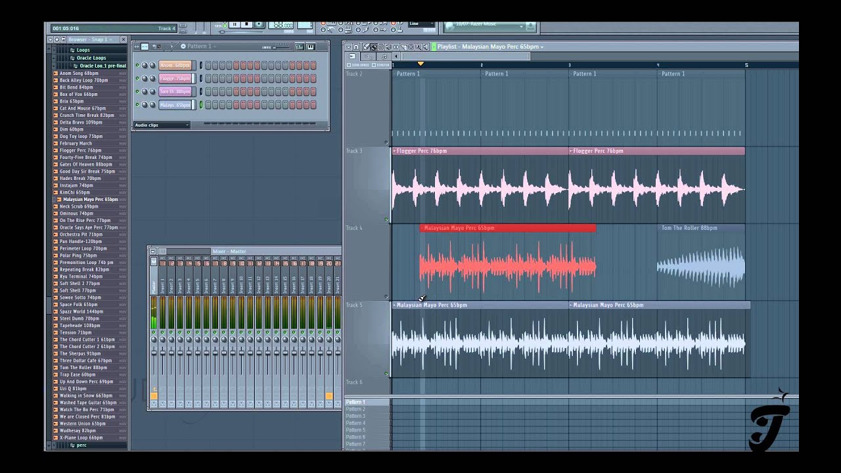The width and height of the screenshot is (841, 473).
Task: Mute the Tom Th 88bpm channel LED
Action: 137,91
